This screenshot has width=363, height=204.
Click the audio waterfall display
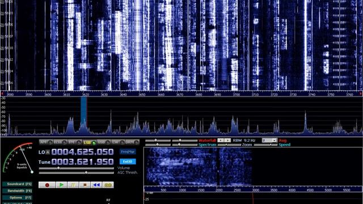click(253, 167)
